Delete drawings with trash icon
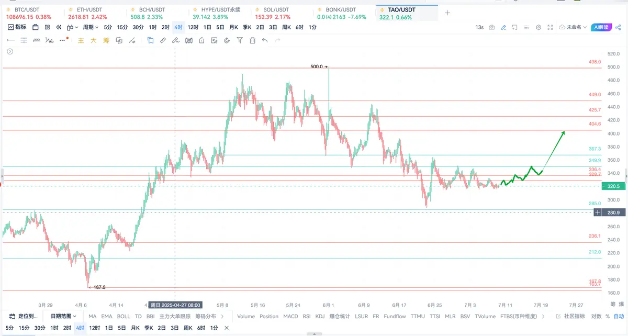 252,40
